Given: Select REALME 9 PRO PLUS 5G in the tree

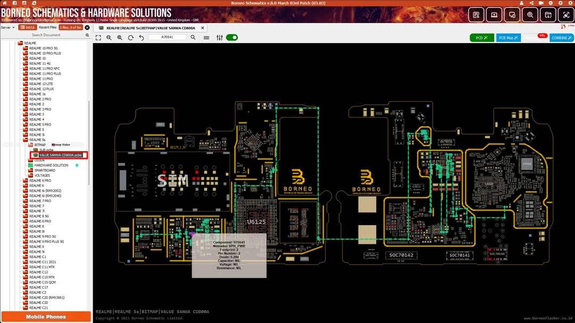Looking at the screenshot, I should [46, 242].
